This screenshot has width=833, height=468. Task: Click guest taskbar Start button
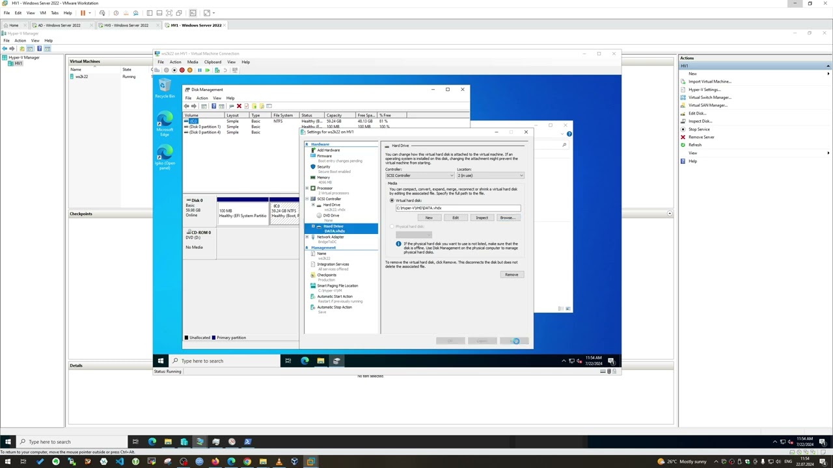(x=161, y=361)
